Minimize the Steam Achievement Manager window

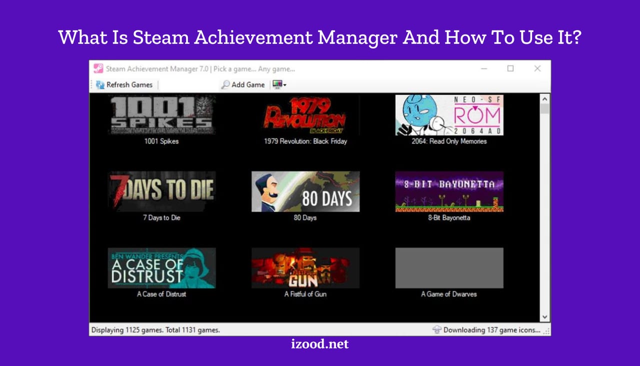click(x=483, y=69)
